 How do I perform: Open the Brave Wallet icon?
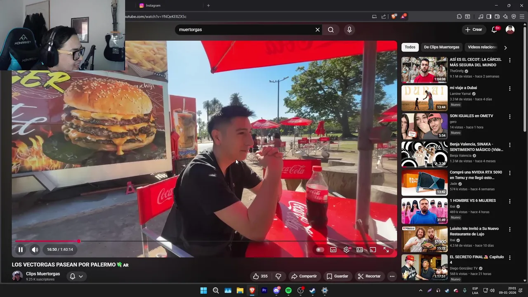(x=497, y=16)
